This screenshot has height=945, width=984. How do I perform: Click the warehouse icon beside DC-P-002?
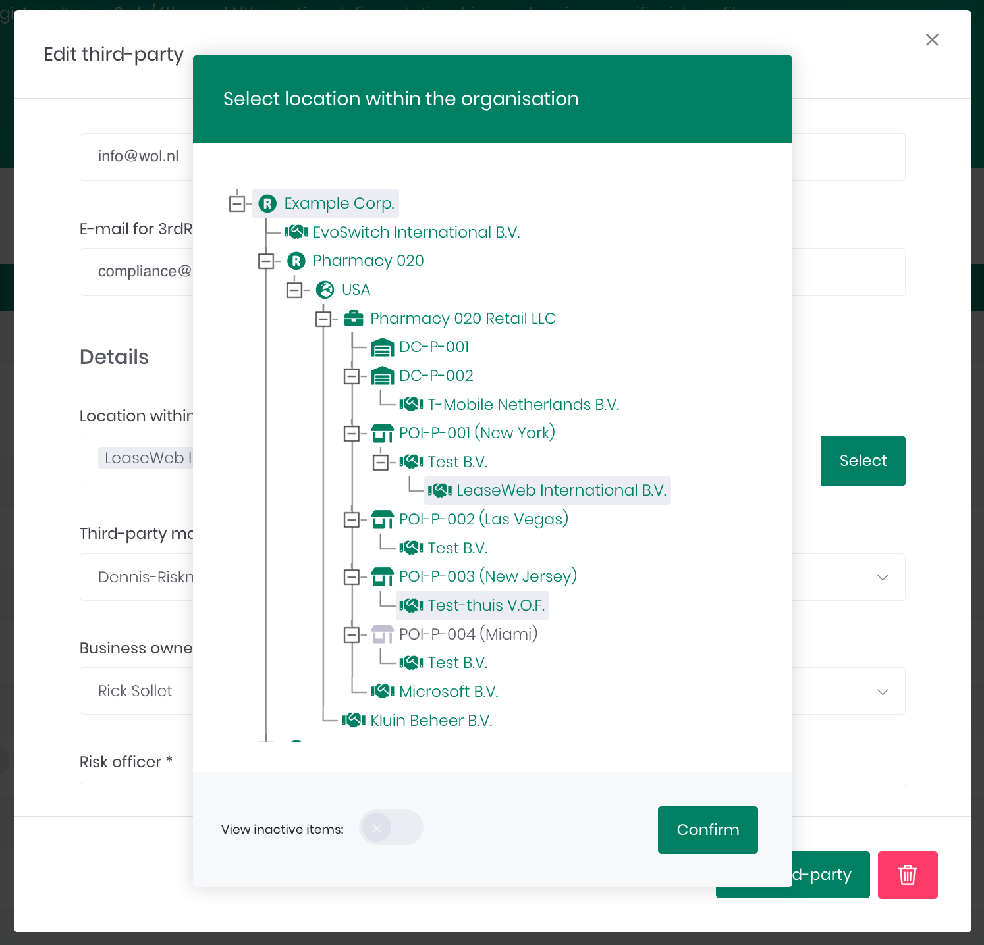(x=383, y=376)
